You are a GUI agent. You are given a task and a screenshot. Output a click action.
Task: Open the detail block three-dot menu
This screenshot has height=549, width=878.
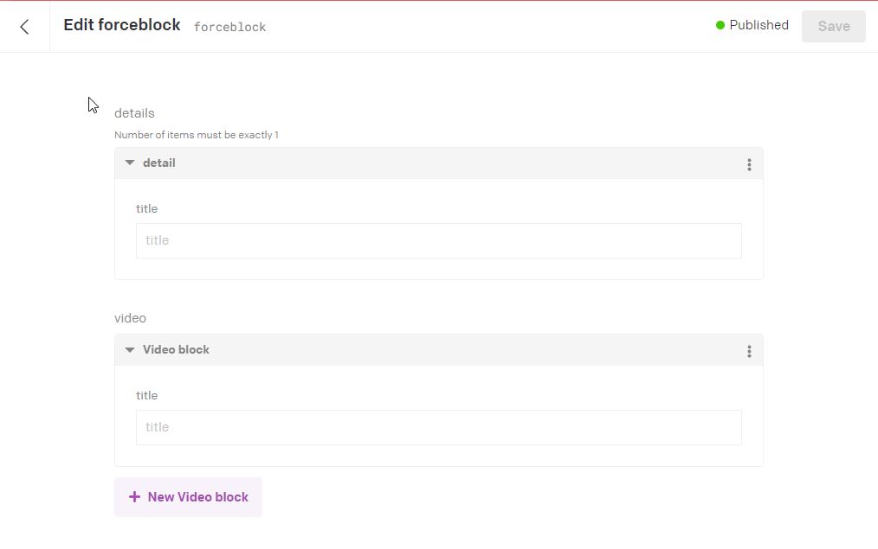(749, 164)
